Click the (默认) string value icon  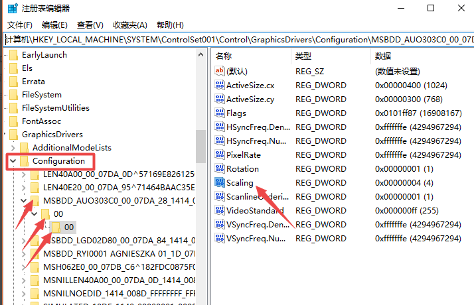click(x=220, y=71)
